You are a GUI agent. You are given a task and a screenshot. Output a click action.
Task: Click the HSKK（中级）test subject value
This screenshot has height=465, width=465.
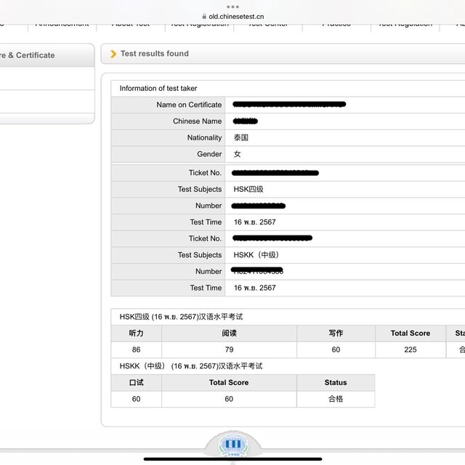coord(257,255)
